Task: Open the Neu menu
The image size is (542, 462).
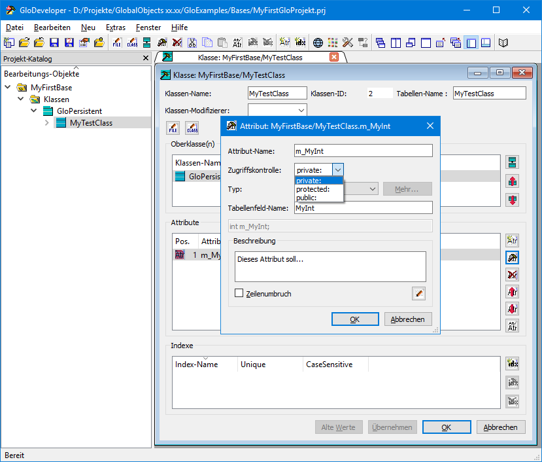Action: point(88,27)
